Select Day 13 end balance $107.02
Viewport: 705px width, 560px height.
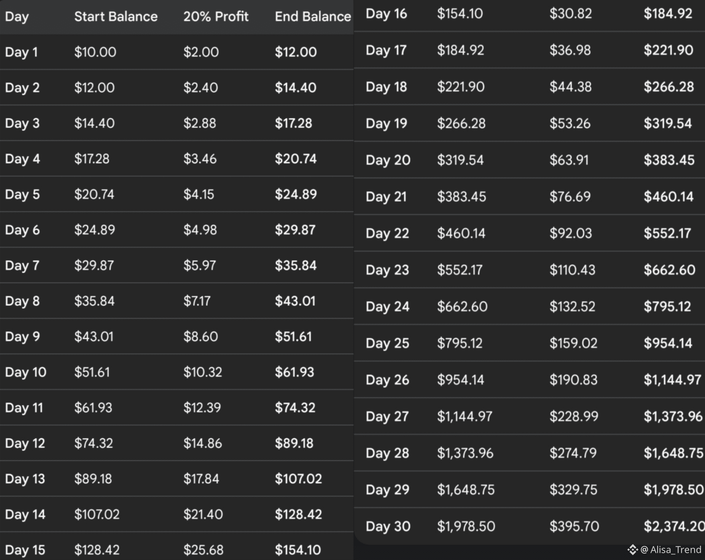(298, 479)
